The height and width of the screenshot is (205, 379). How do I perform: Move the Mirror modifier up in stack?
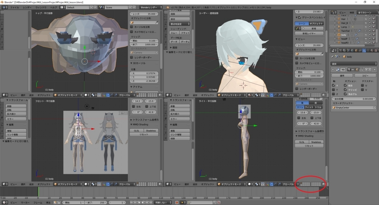(366, 70)
